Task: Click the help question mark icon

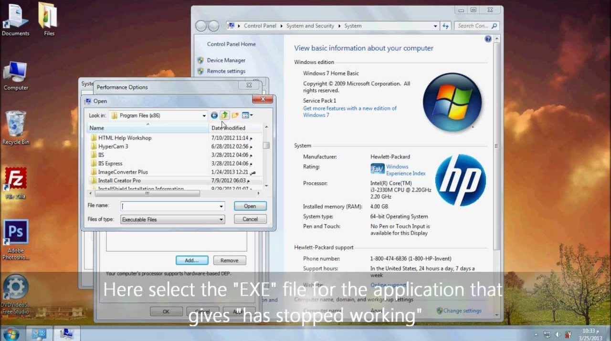Action: click(x=488, y=39)
